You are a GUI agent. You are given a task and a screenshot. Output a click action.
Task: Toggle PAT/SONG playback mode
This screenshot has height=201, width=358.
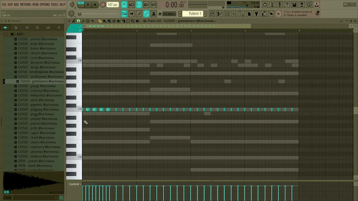[81, 4]
